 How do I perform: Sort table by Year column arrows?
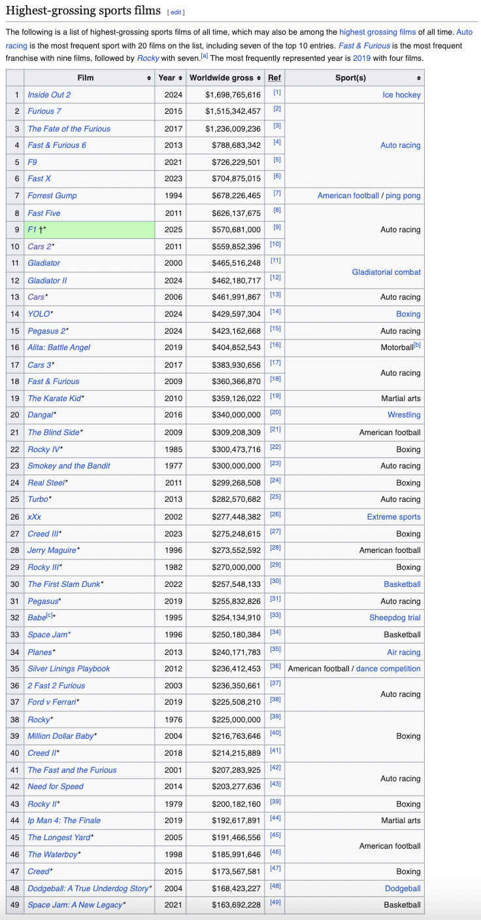180,78
